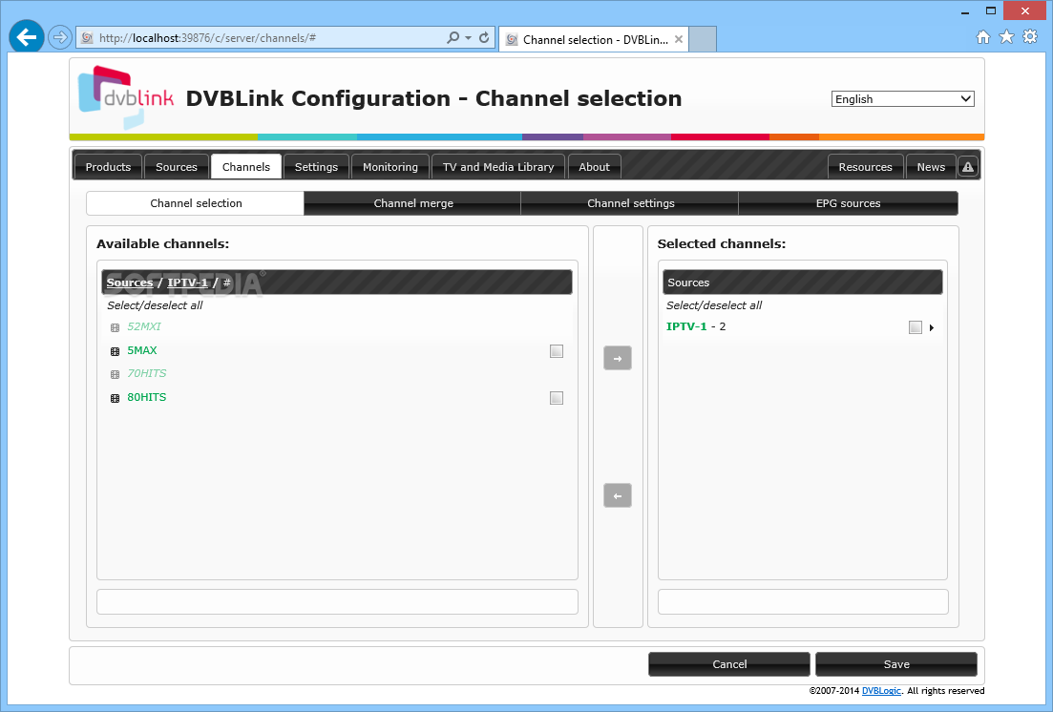Expand IPTV-1 with the small arrow
This screenshot has width=1053, height=712.
[932, 327]
